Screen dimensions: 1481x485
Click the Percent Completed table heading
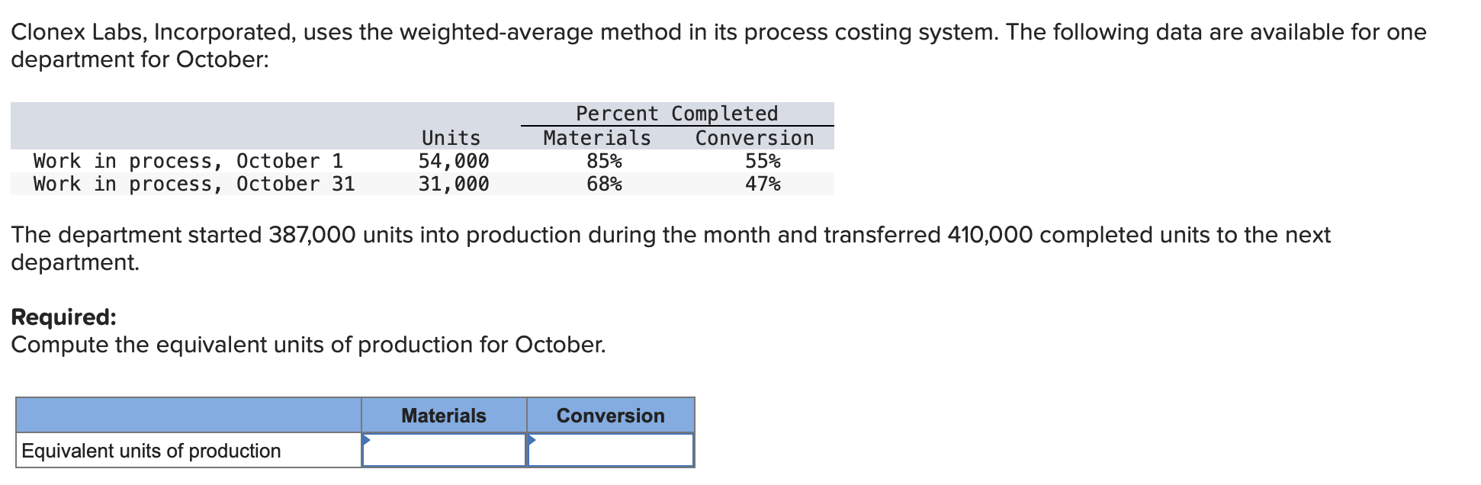point(677,113)
